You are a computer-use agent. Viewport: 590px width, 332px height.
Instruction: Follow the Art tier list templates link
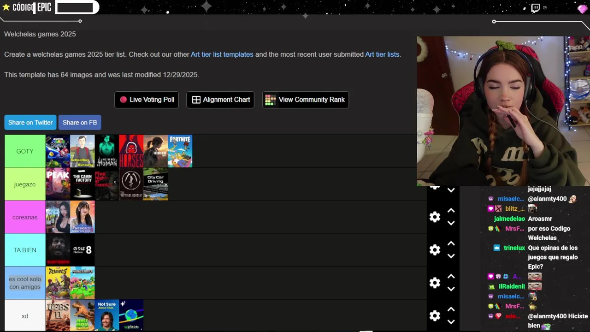point(222,54)
